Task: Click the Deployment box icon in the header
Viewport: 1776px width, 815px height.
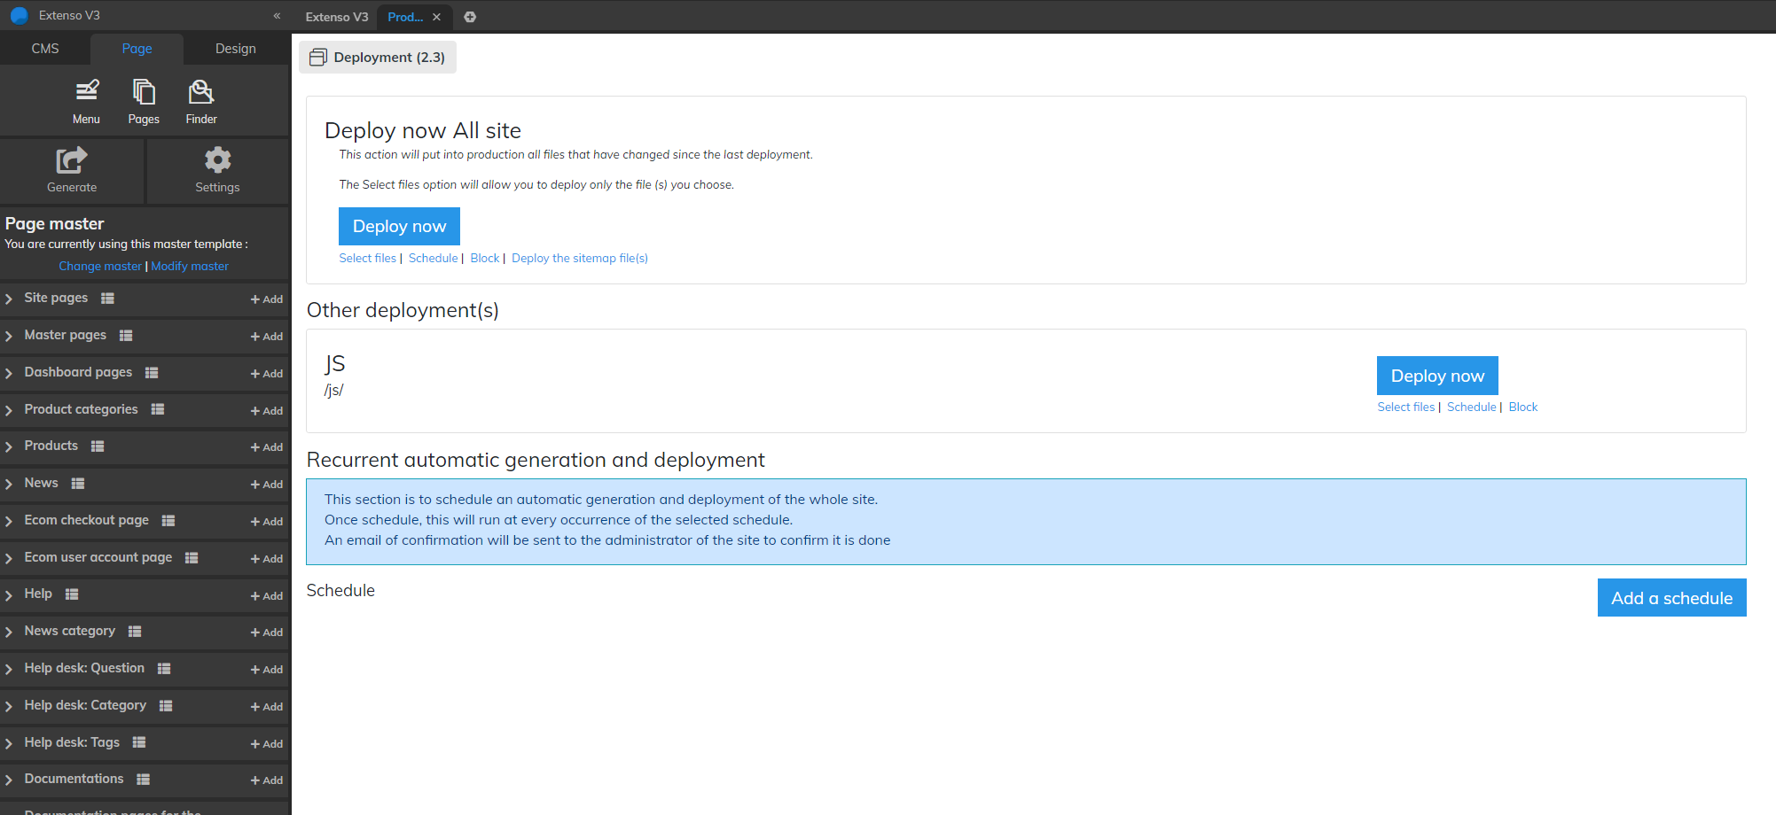Action: pyautogui.click(x=317, y=57)
